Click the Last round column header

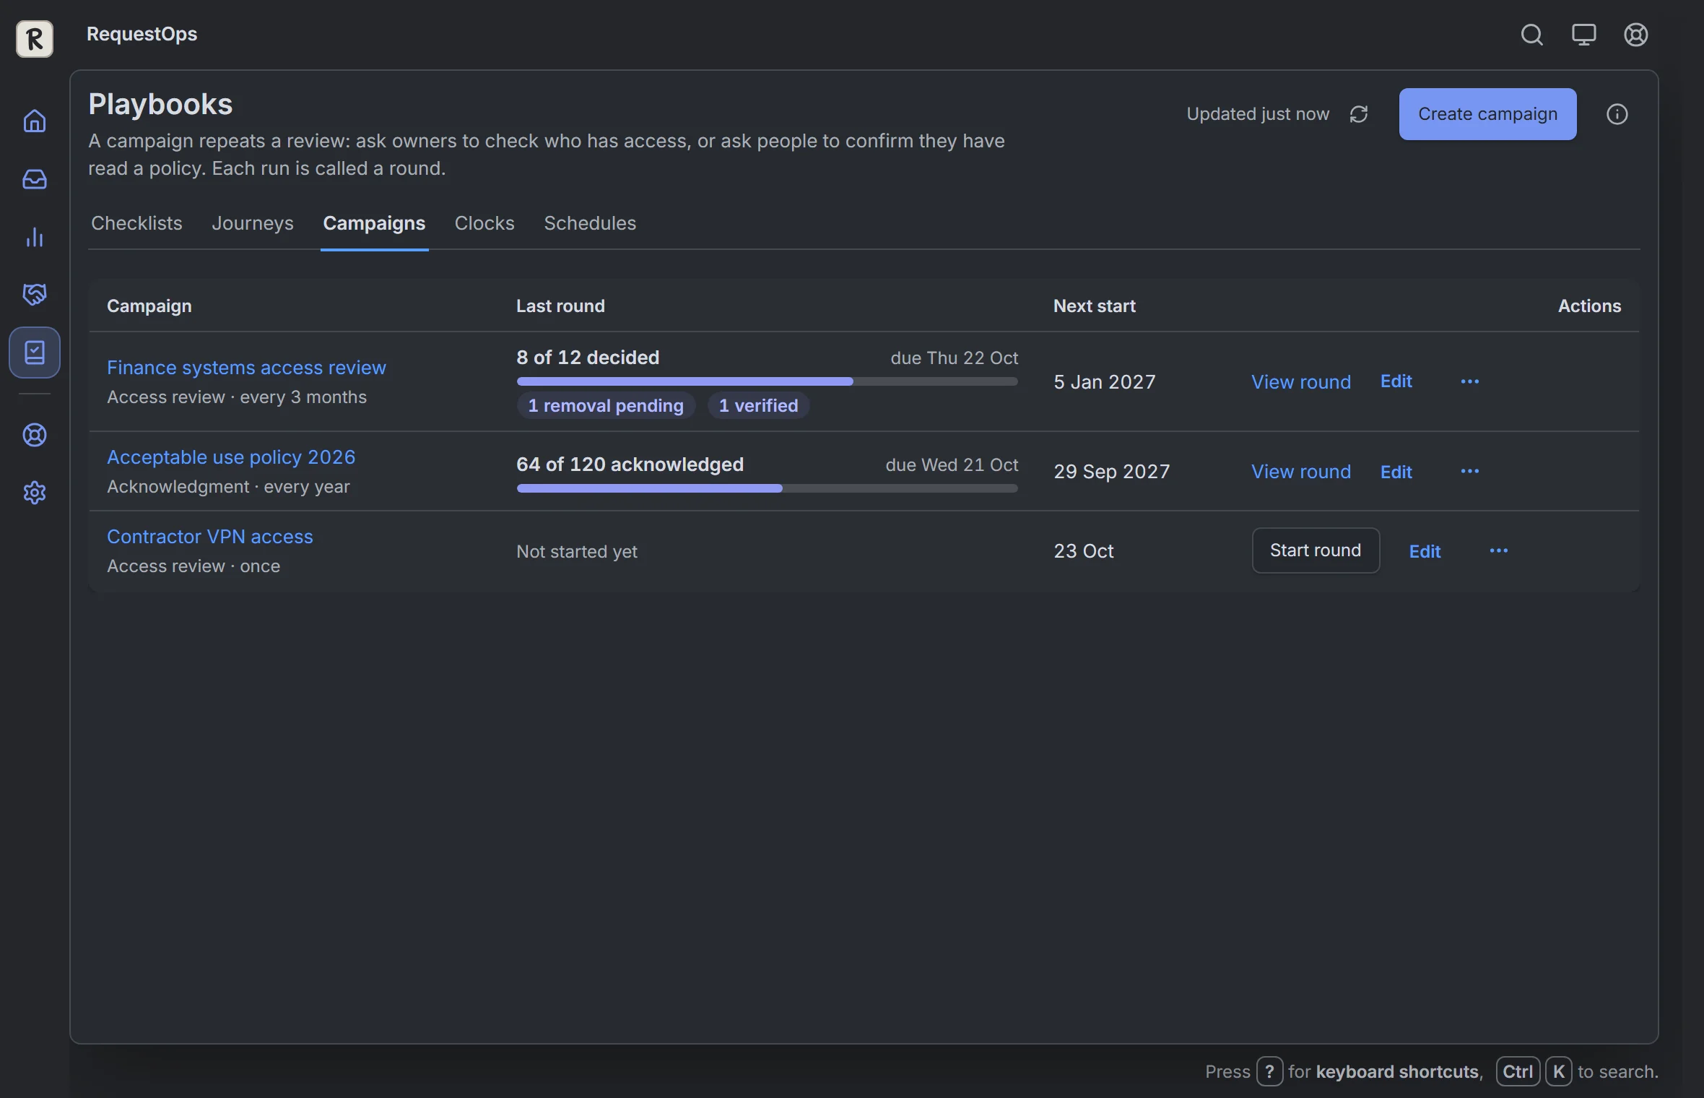(x=560, y=306)
